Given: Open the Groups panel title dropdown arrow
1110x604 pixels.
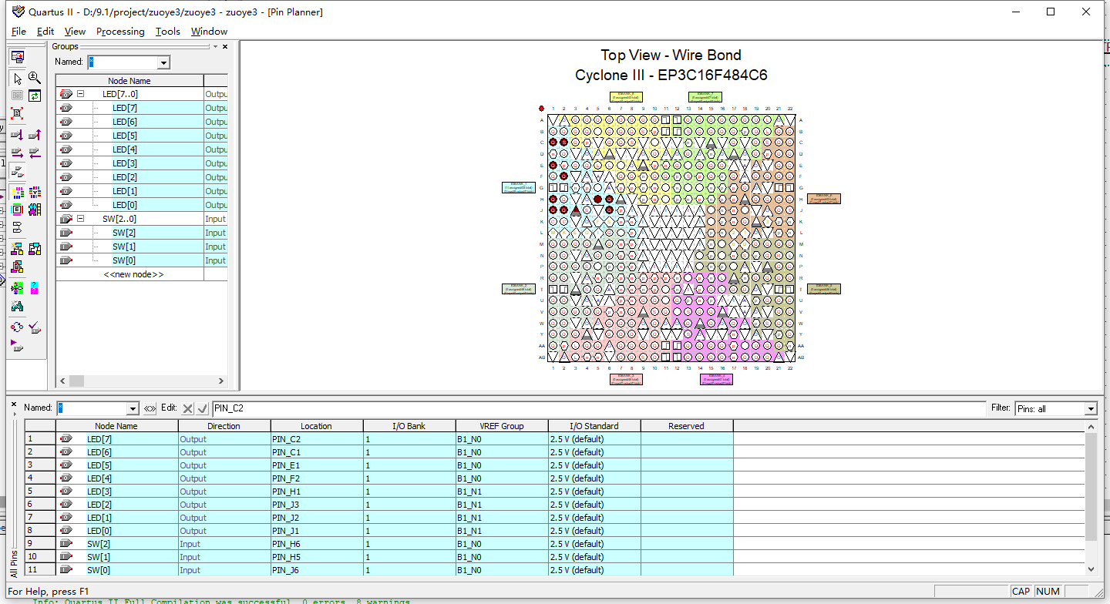Looking at the screenshot, I should tap(215, 47).
